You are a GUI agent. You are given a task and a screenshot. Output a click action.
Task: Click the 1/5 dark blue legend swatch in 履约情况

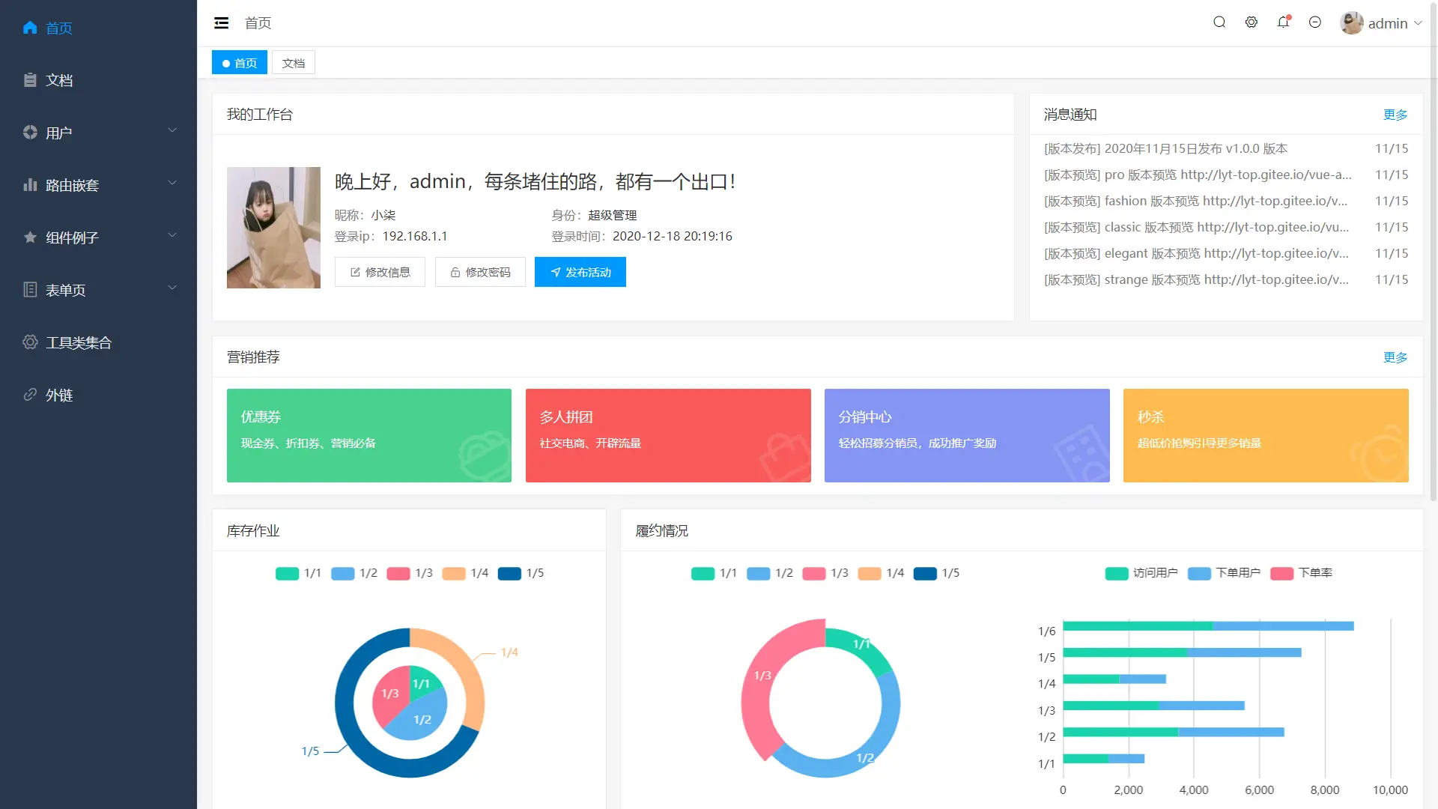pos(925,574)
